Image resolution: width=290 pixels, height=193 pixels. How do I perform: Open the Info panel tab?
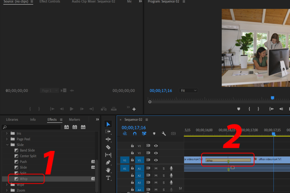[x=33, y=120]
